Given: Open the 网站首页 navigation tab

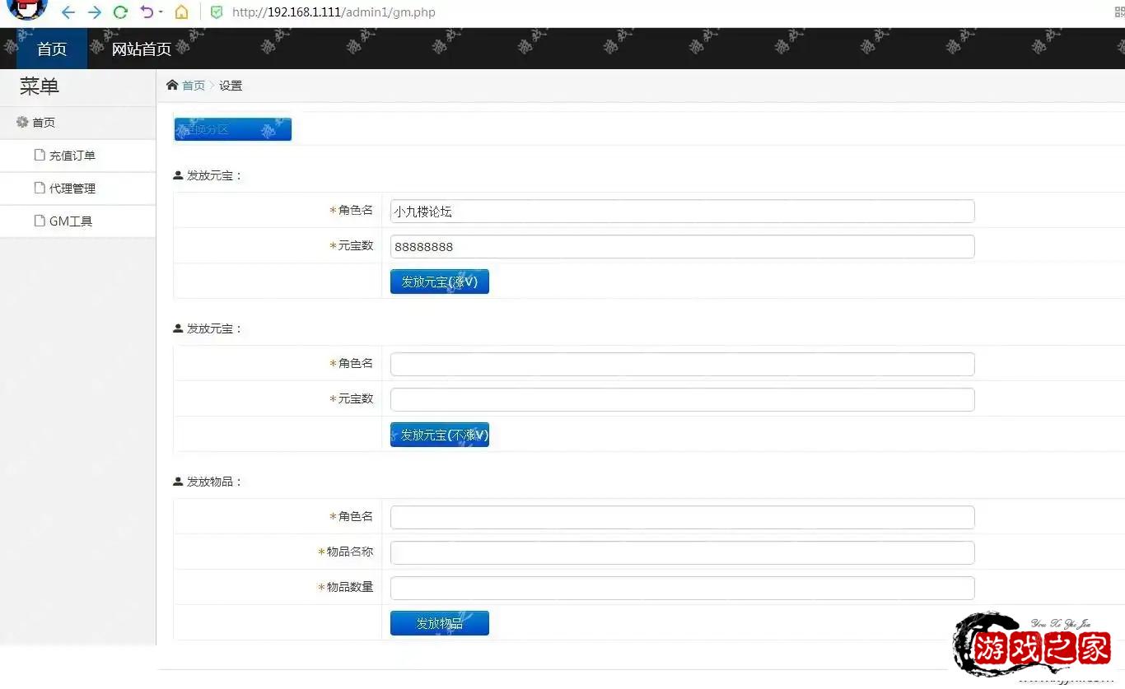Looking at the screenshot, I should (142, 49).
